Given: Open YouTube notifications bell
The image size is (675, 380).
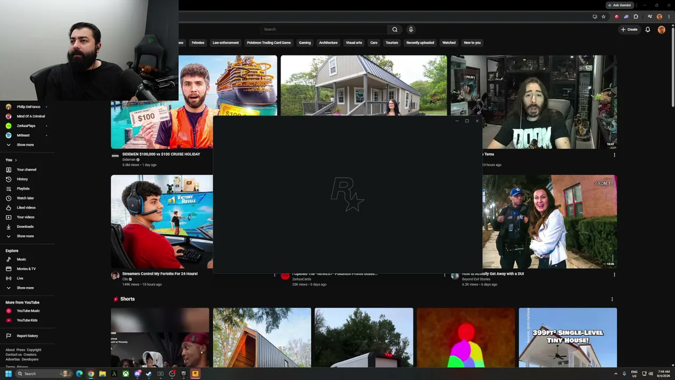Looking at the screenshot, I should (x=648, y=30).
